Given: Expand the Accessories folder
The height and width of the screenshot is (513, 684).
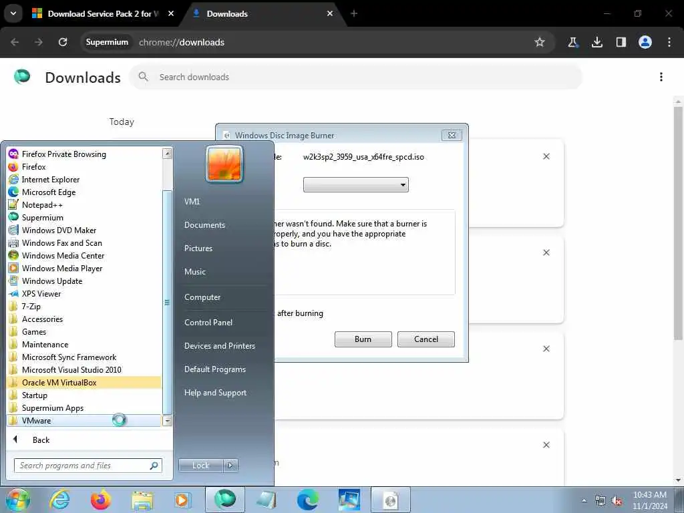Looking at the screenshot, I should 83,319.
